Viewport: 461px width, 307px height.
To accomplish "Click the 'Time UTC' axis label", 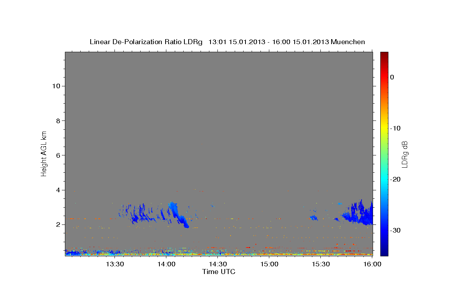I will pos(219,272).
